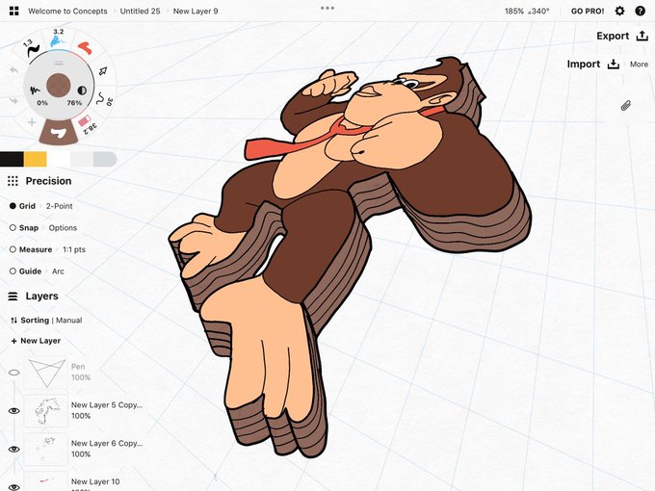655x491 pixels.
Task: Select the 1.3 pen tool
Action: 32,49
